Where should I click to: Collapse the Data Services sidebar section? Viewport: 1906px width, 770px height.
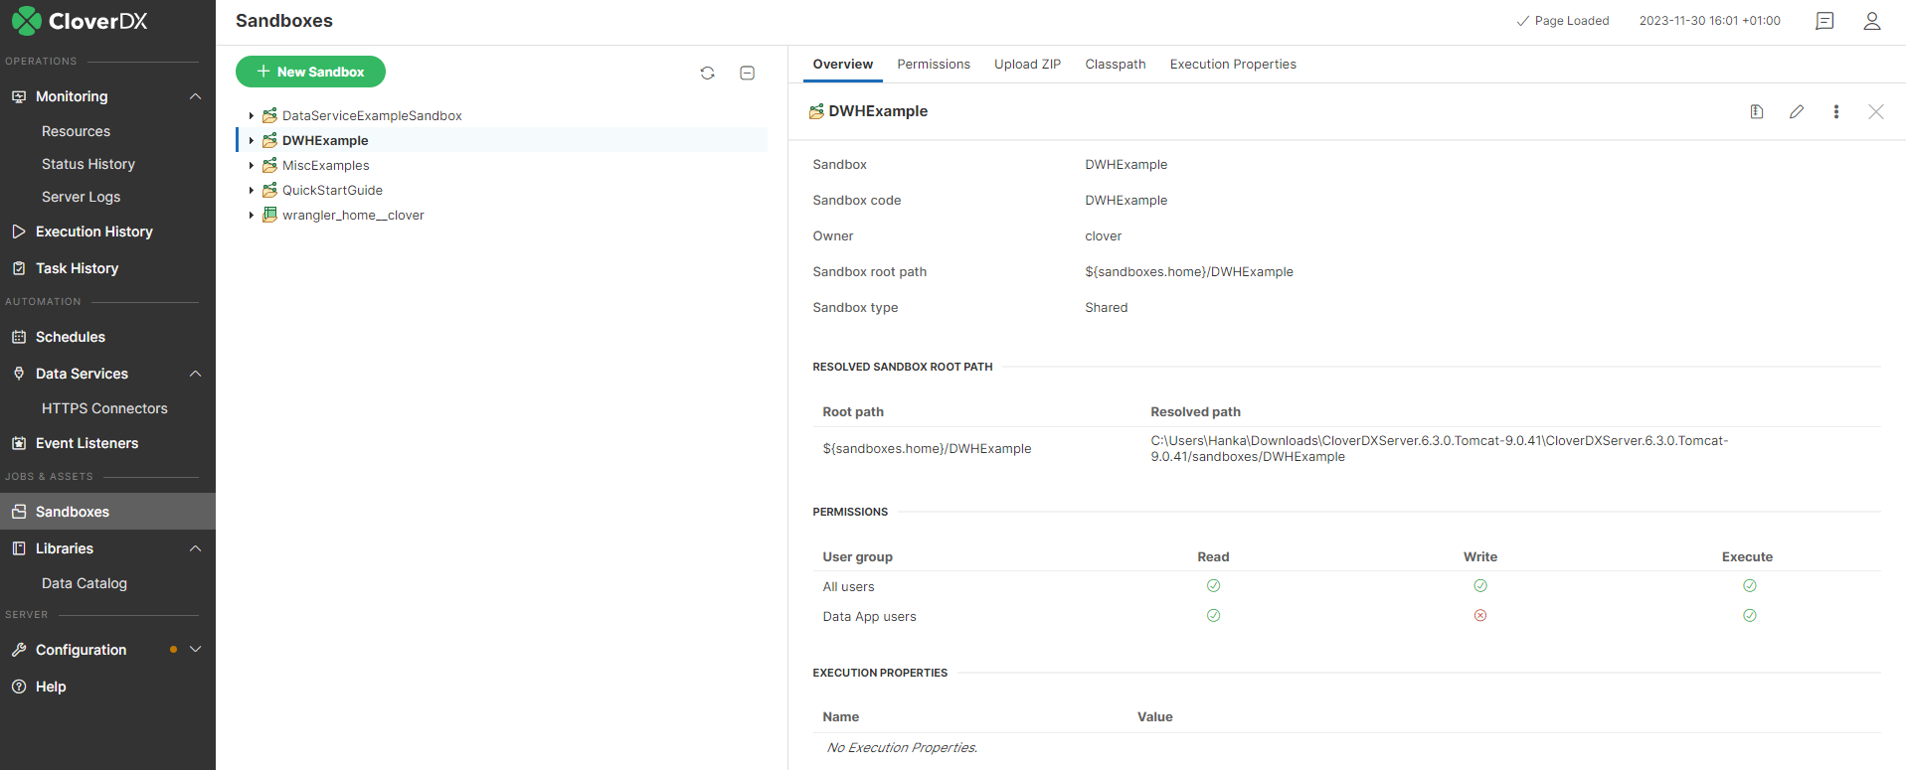[x=195, y=374]
